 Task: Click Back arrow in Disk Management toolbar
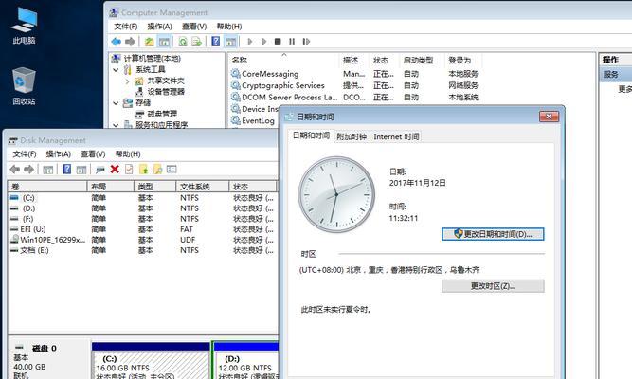[x=15, y=170]
